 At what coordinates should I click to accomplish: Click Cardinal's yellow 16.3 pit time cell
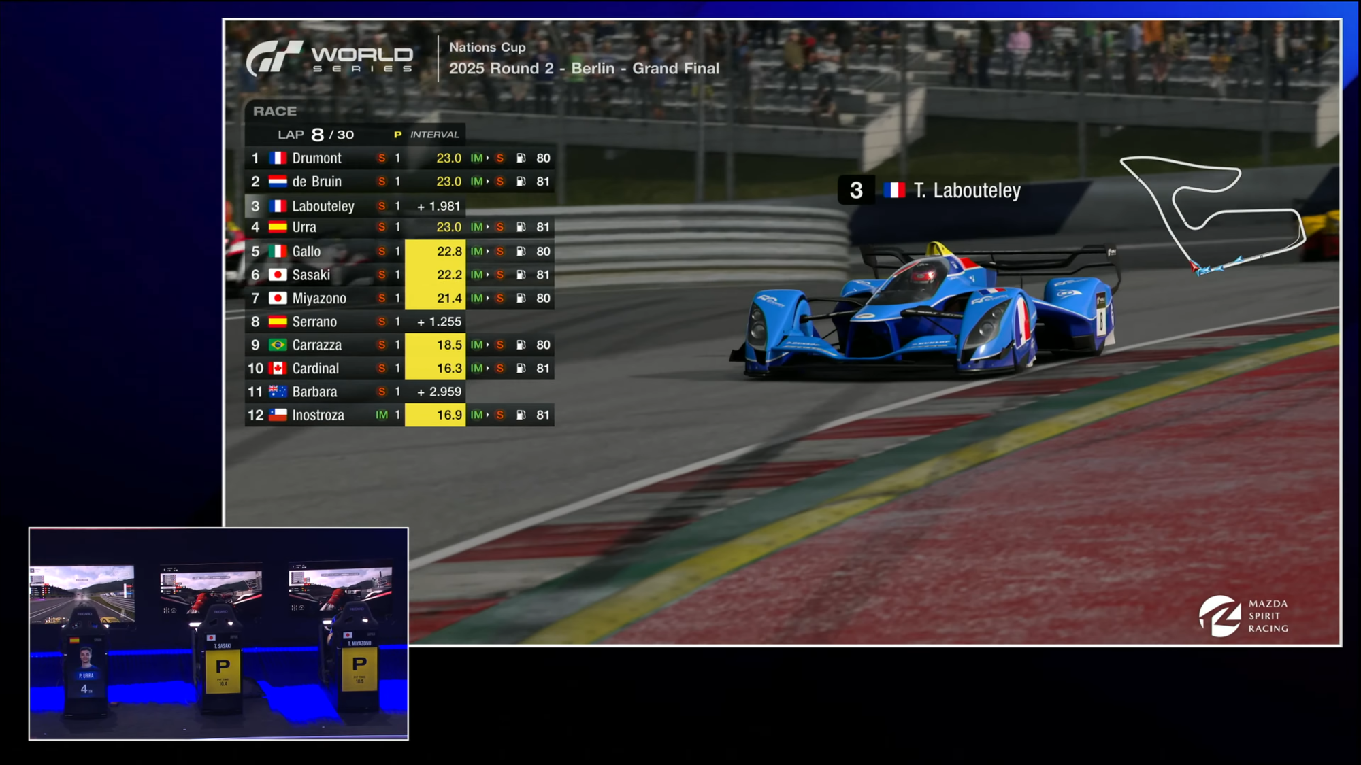(436, 368)
